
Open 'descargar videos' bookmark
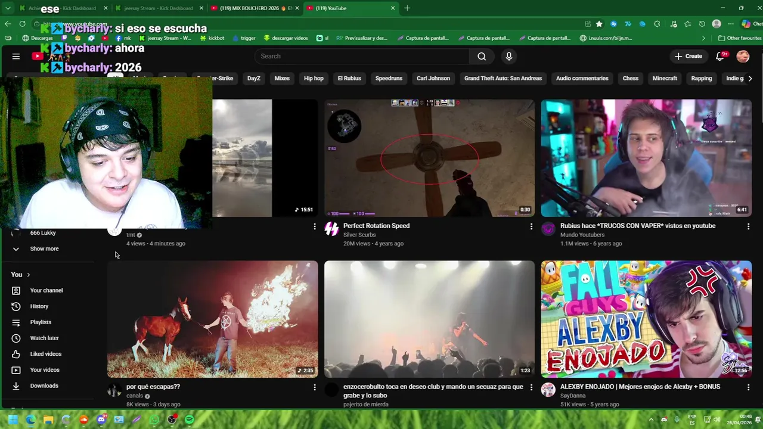click(286, 38)
